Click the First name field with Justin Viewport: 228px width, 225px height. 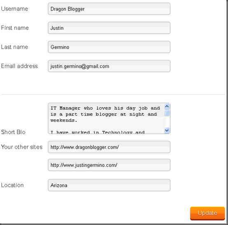(109, 28)
